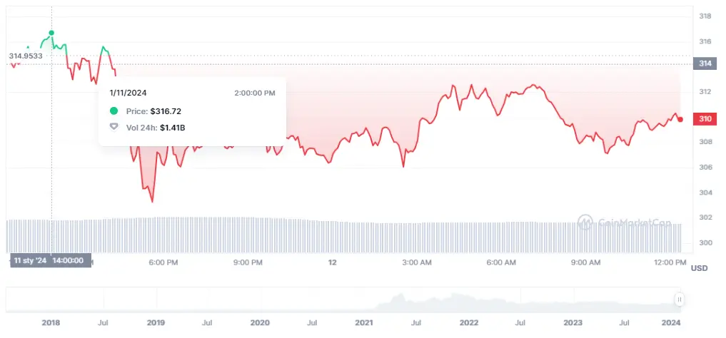This screenshot has height=338, width=726.
Task: Click the green Price indicator circle in tooltip
Action: coord(114,111)
